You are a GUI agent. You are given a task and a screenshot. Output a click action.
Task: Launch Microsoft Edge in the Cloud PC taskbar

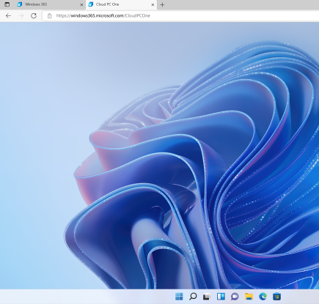click(x=263, y=297)
